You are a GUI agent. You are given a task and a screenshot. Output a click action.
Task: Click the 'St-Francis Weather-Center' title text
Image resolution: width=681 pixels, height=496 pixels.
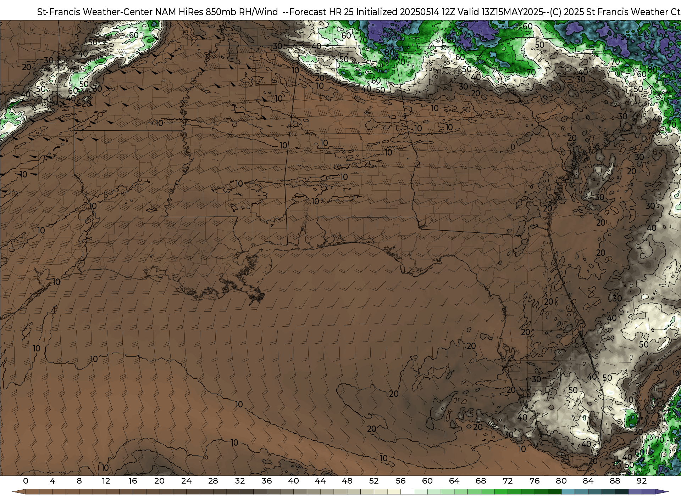[95, 12]
